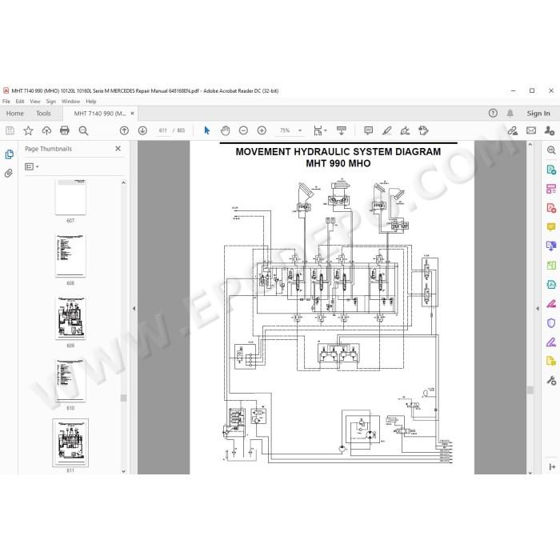Select page 607 thumbnail
This screenshot has width=560, height=560.
pyautogui.click(x=70, y=197)
